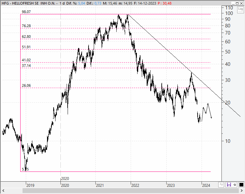Image resolution: width=245 pixels, height=194 pixels.
Task: Toggle the Log scale button
Action: pyautogui.click(x=240, y=10)
